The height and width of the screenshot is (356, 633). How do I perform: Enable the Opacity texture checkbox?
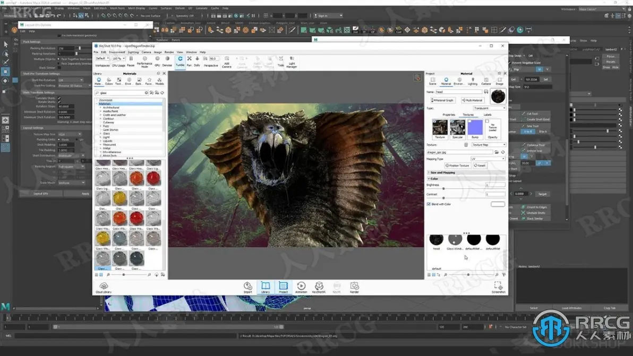(x=487, y=121)
